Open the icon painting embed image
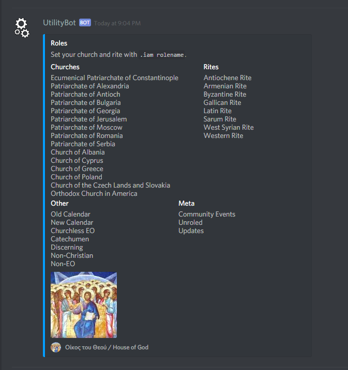348x370 pixels. (x=84, y=305)
